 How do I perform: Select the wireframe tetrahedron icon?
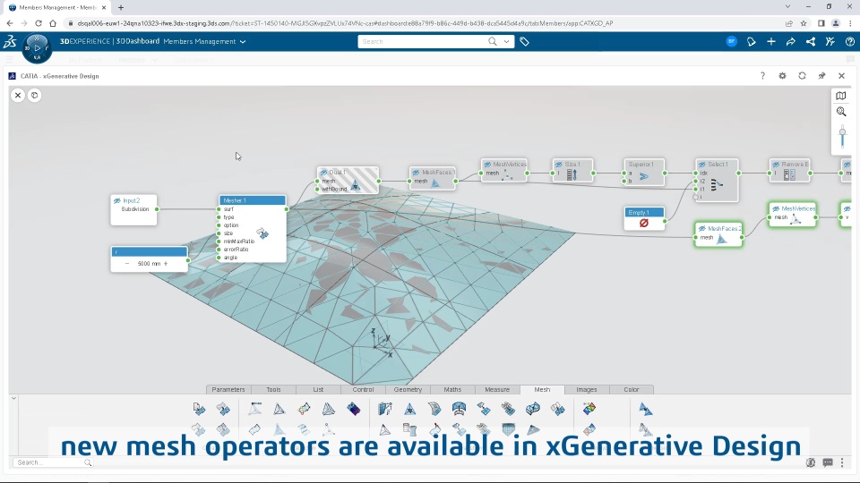point(329,409)
